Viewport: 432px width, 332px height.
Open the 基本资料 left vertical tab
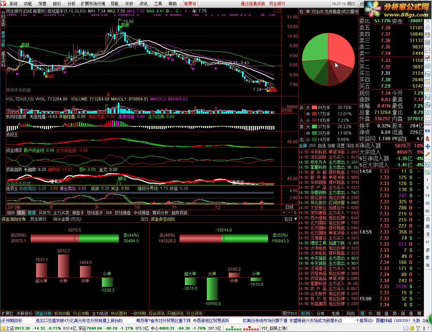[3, 59]
